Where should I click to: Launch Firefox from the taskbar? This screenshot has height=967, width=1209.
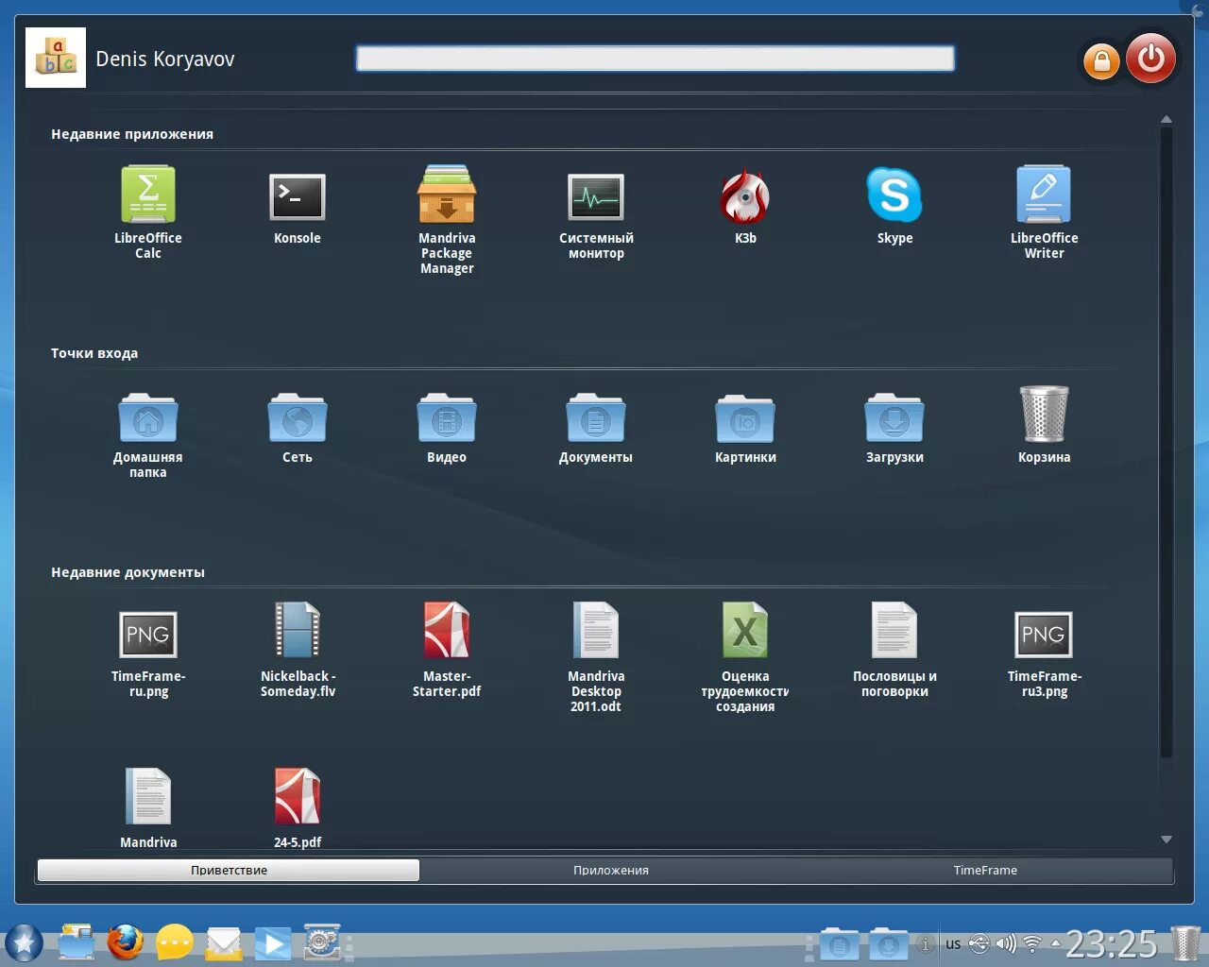click(x=125, y=942)
